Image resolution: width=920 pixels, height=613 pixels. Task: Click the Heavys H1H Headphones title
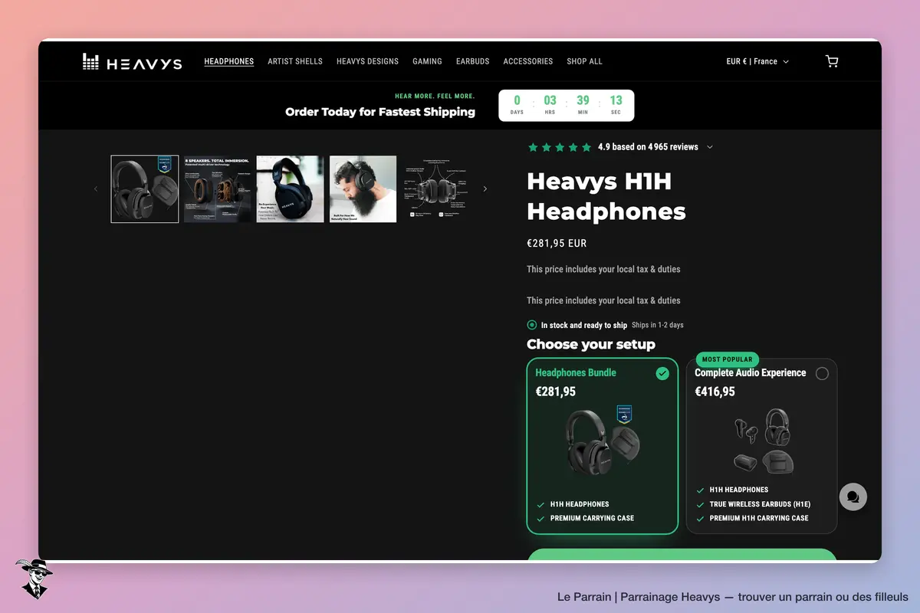tap(606, 196)
